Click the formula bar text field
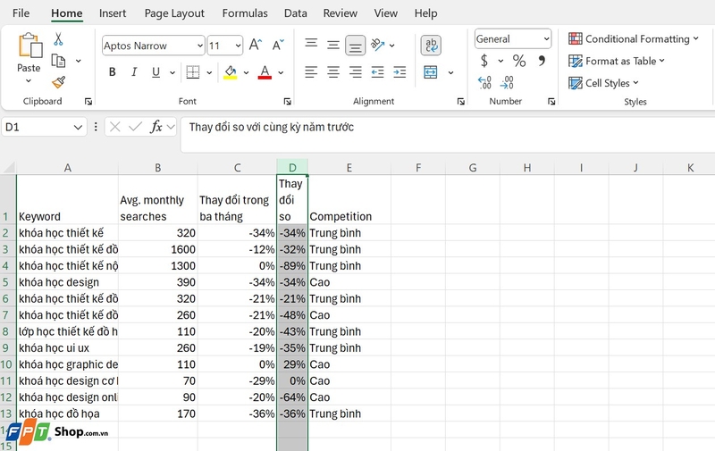Viewport: 715px width, 451px height. (x=448, y=134)
